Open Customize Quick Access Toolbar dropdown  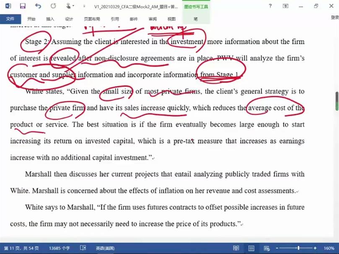coord(84,6)
